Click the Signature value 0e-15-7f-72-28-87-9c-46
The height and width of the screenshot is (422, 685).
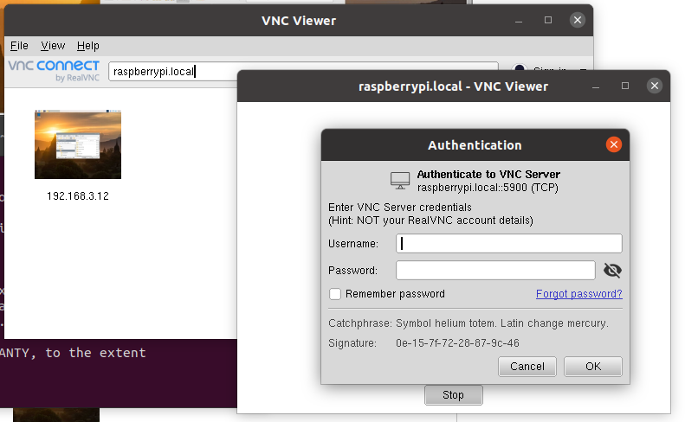[457, 343]
